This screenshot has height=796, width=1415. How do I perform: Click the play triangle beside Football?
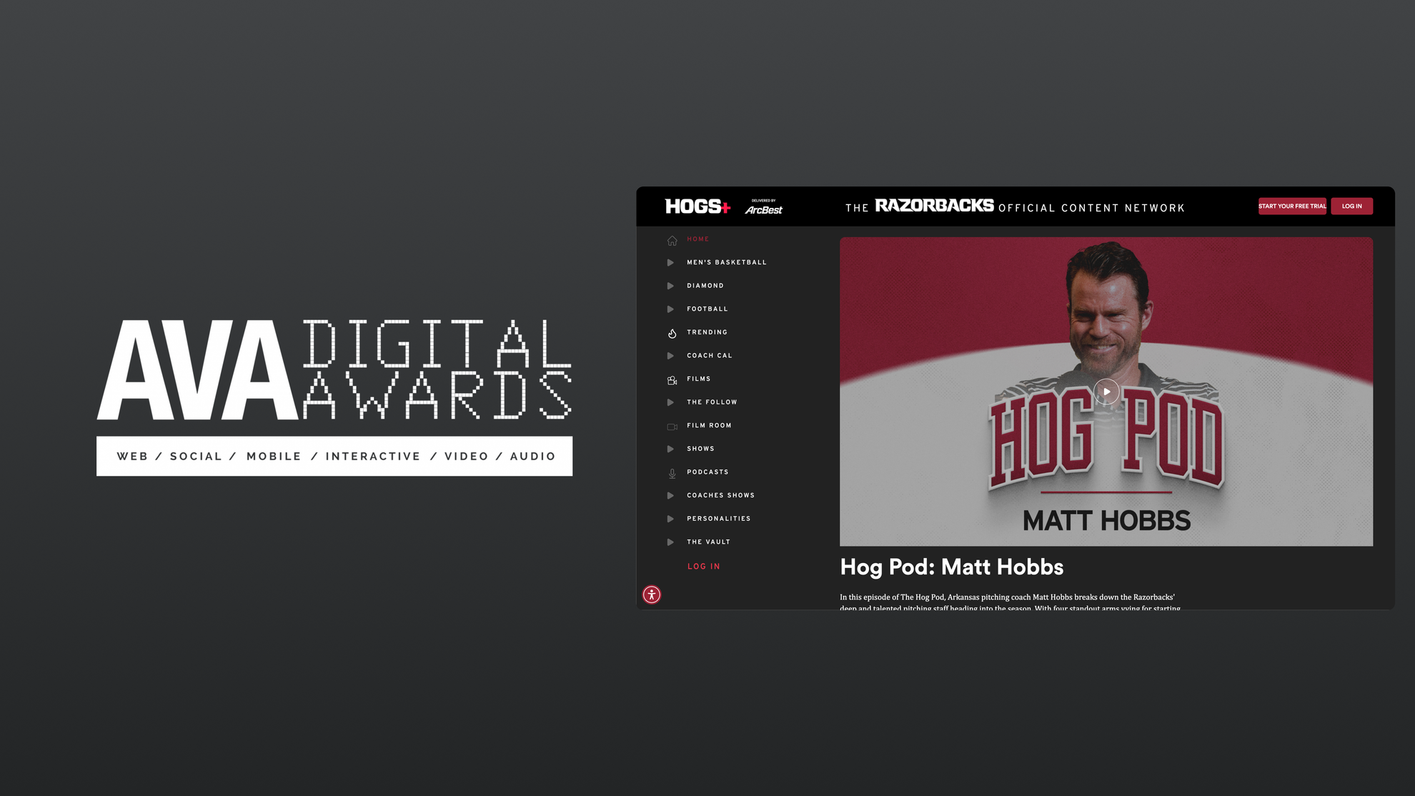[x=670, y=309]
